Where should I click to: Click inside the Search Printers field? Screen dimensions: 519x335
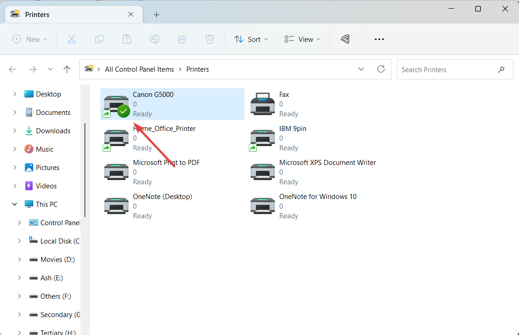click(x=442, y=69)
